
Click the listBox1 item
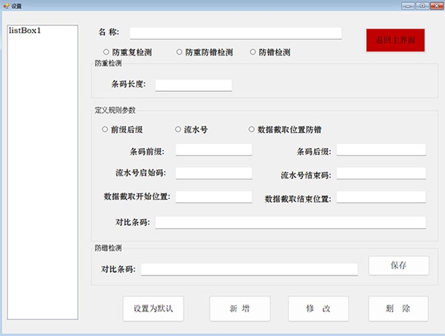point(25,30)
